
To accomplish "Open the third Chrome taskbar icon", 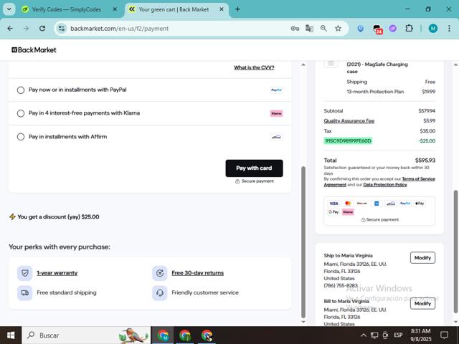I will (207, 335).
